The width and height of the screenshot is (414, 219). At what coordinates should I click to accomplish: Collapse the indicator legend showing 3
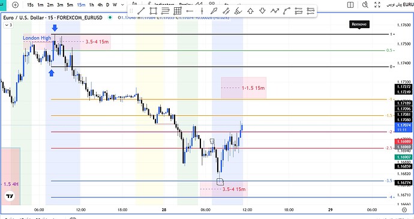pos(8,25)
